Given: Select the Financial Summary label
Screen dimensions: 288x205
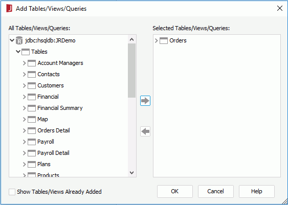Looking at the screenshot, I should pos(60,108).
